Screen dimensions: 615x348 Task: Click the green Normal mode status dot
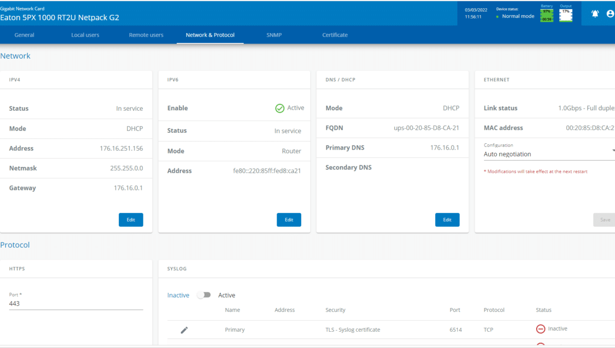pyautogui.click(x=497, y=17)
